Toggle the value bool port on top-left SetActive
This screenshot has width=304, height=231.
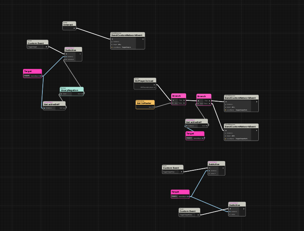pyautogui.click(x=66, y=59)
